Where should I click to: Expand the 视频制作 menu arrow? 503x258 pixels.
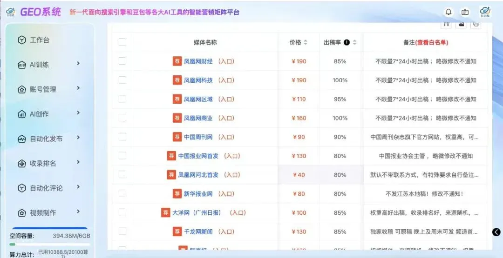[78, 211]
